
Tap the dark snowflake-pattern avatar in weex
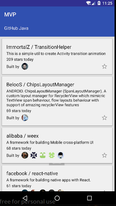[34, 155]
